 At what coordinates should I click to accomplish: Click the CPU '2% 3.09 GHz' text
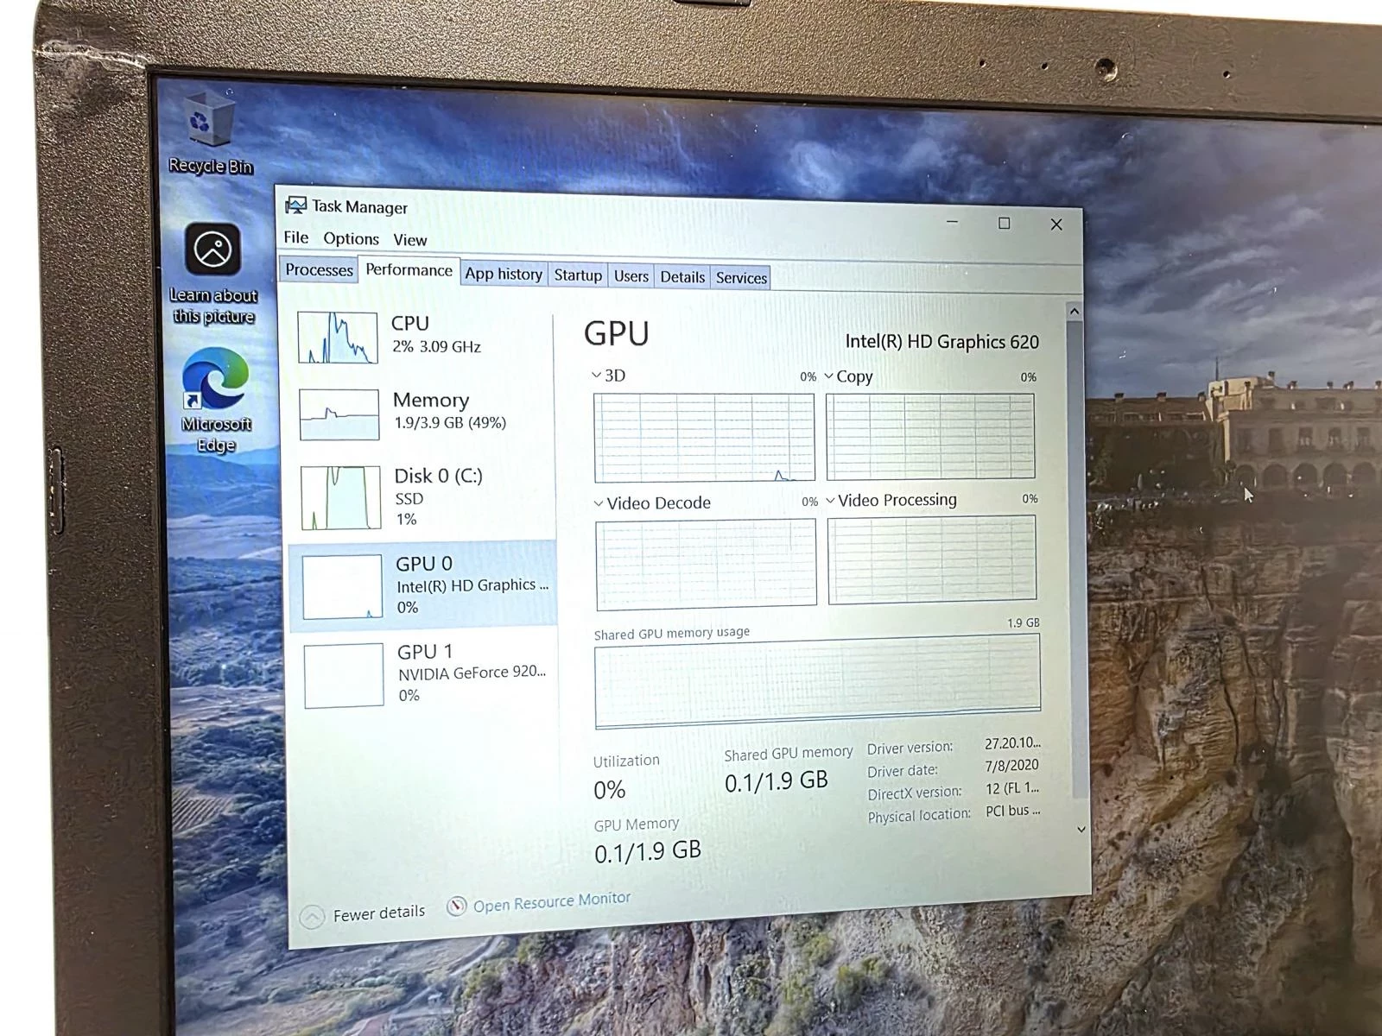(x=436, y=346)
